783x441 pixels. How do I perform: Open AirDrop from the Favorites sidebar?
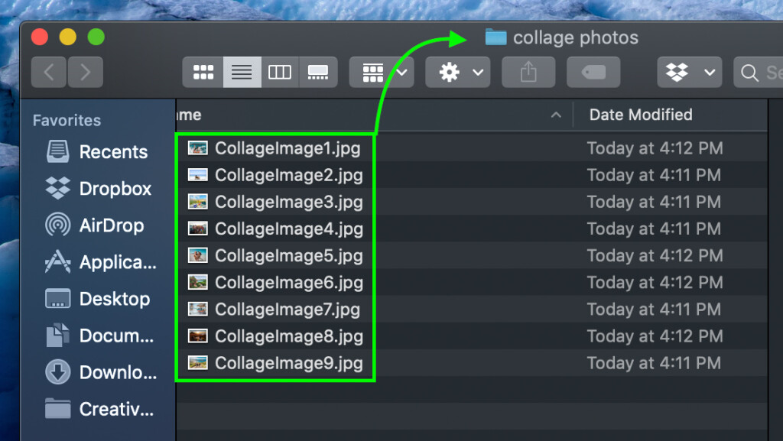(95, 225)
